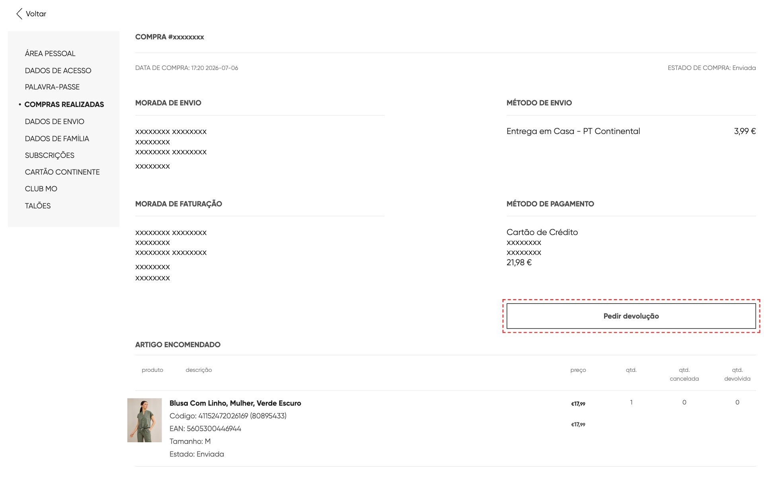
Task: Click the descrição column header
Action: tap(199, 370)
